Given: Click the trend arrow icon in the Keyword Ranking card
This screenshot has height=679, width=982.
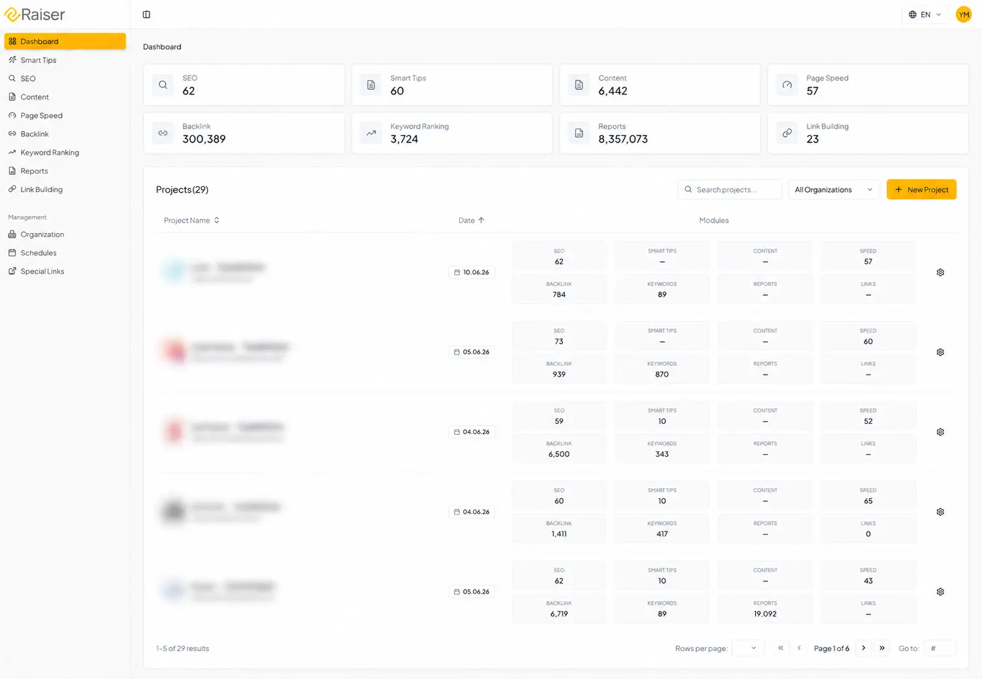Looking at the screenshot, I should coord(371,133).
